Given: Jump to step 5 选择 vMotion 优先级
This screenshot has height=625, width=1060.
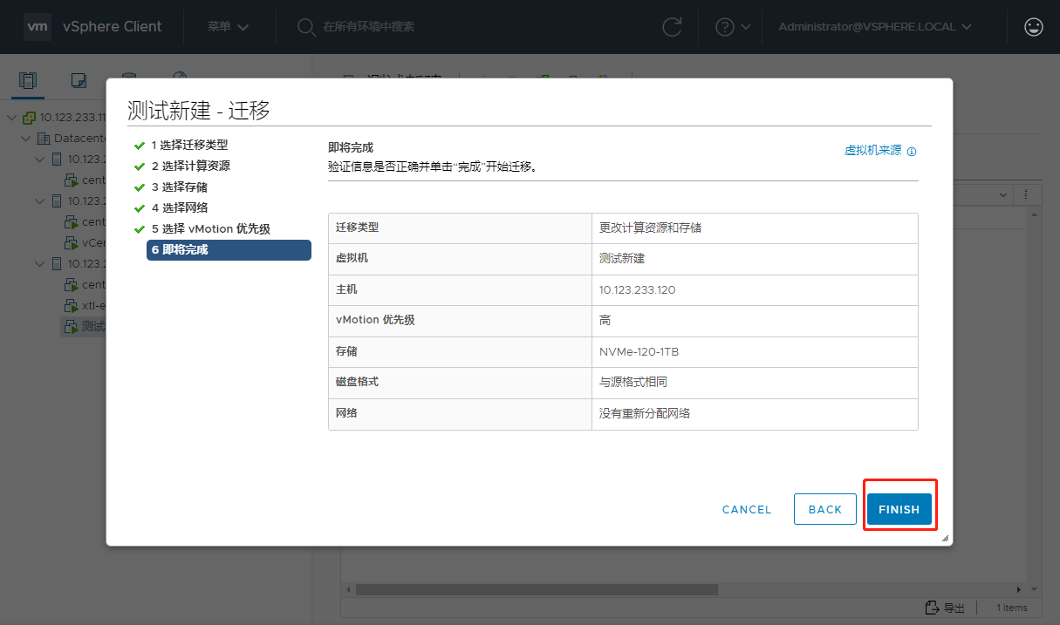Looking at the screenshot, I should [x=209, y=228].
